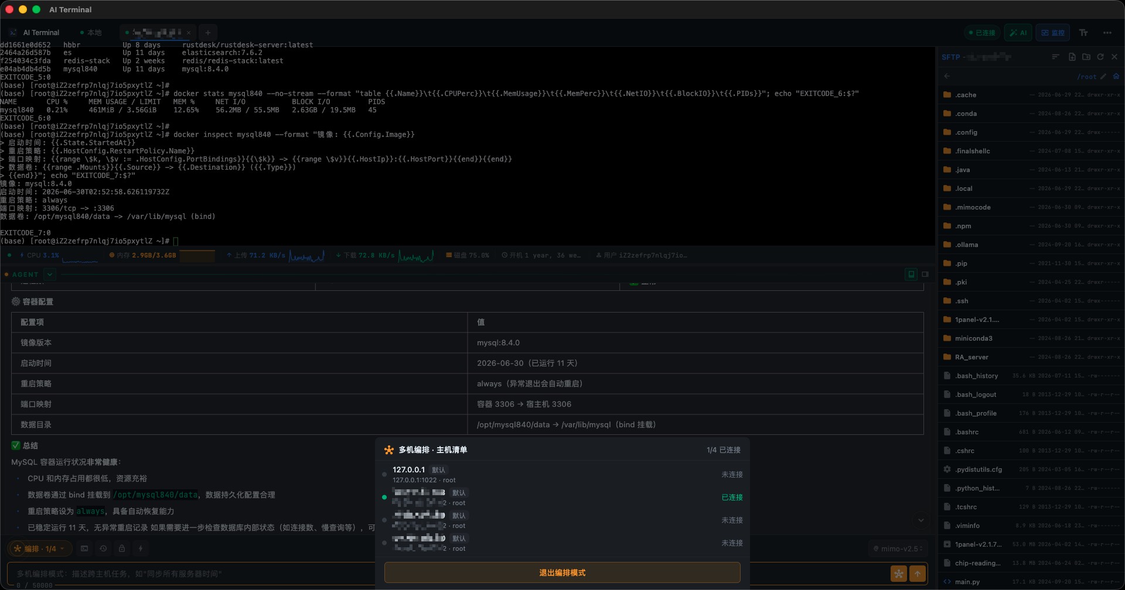Image resolution: width=1125 pixels, height=590 pixels.
Task: Open the .mimocode folder
Action: pos(1031,207)
